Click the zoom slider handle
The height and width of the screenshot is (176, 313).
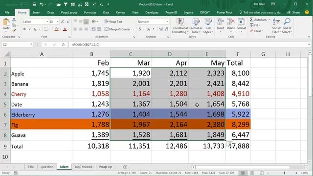(x=285, y=173)
